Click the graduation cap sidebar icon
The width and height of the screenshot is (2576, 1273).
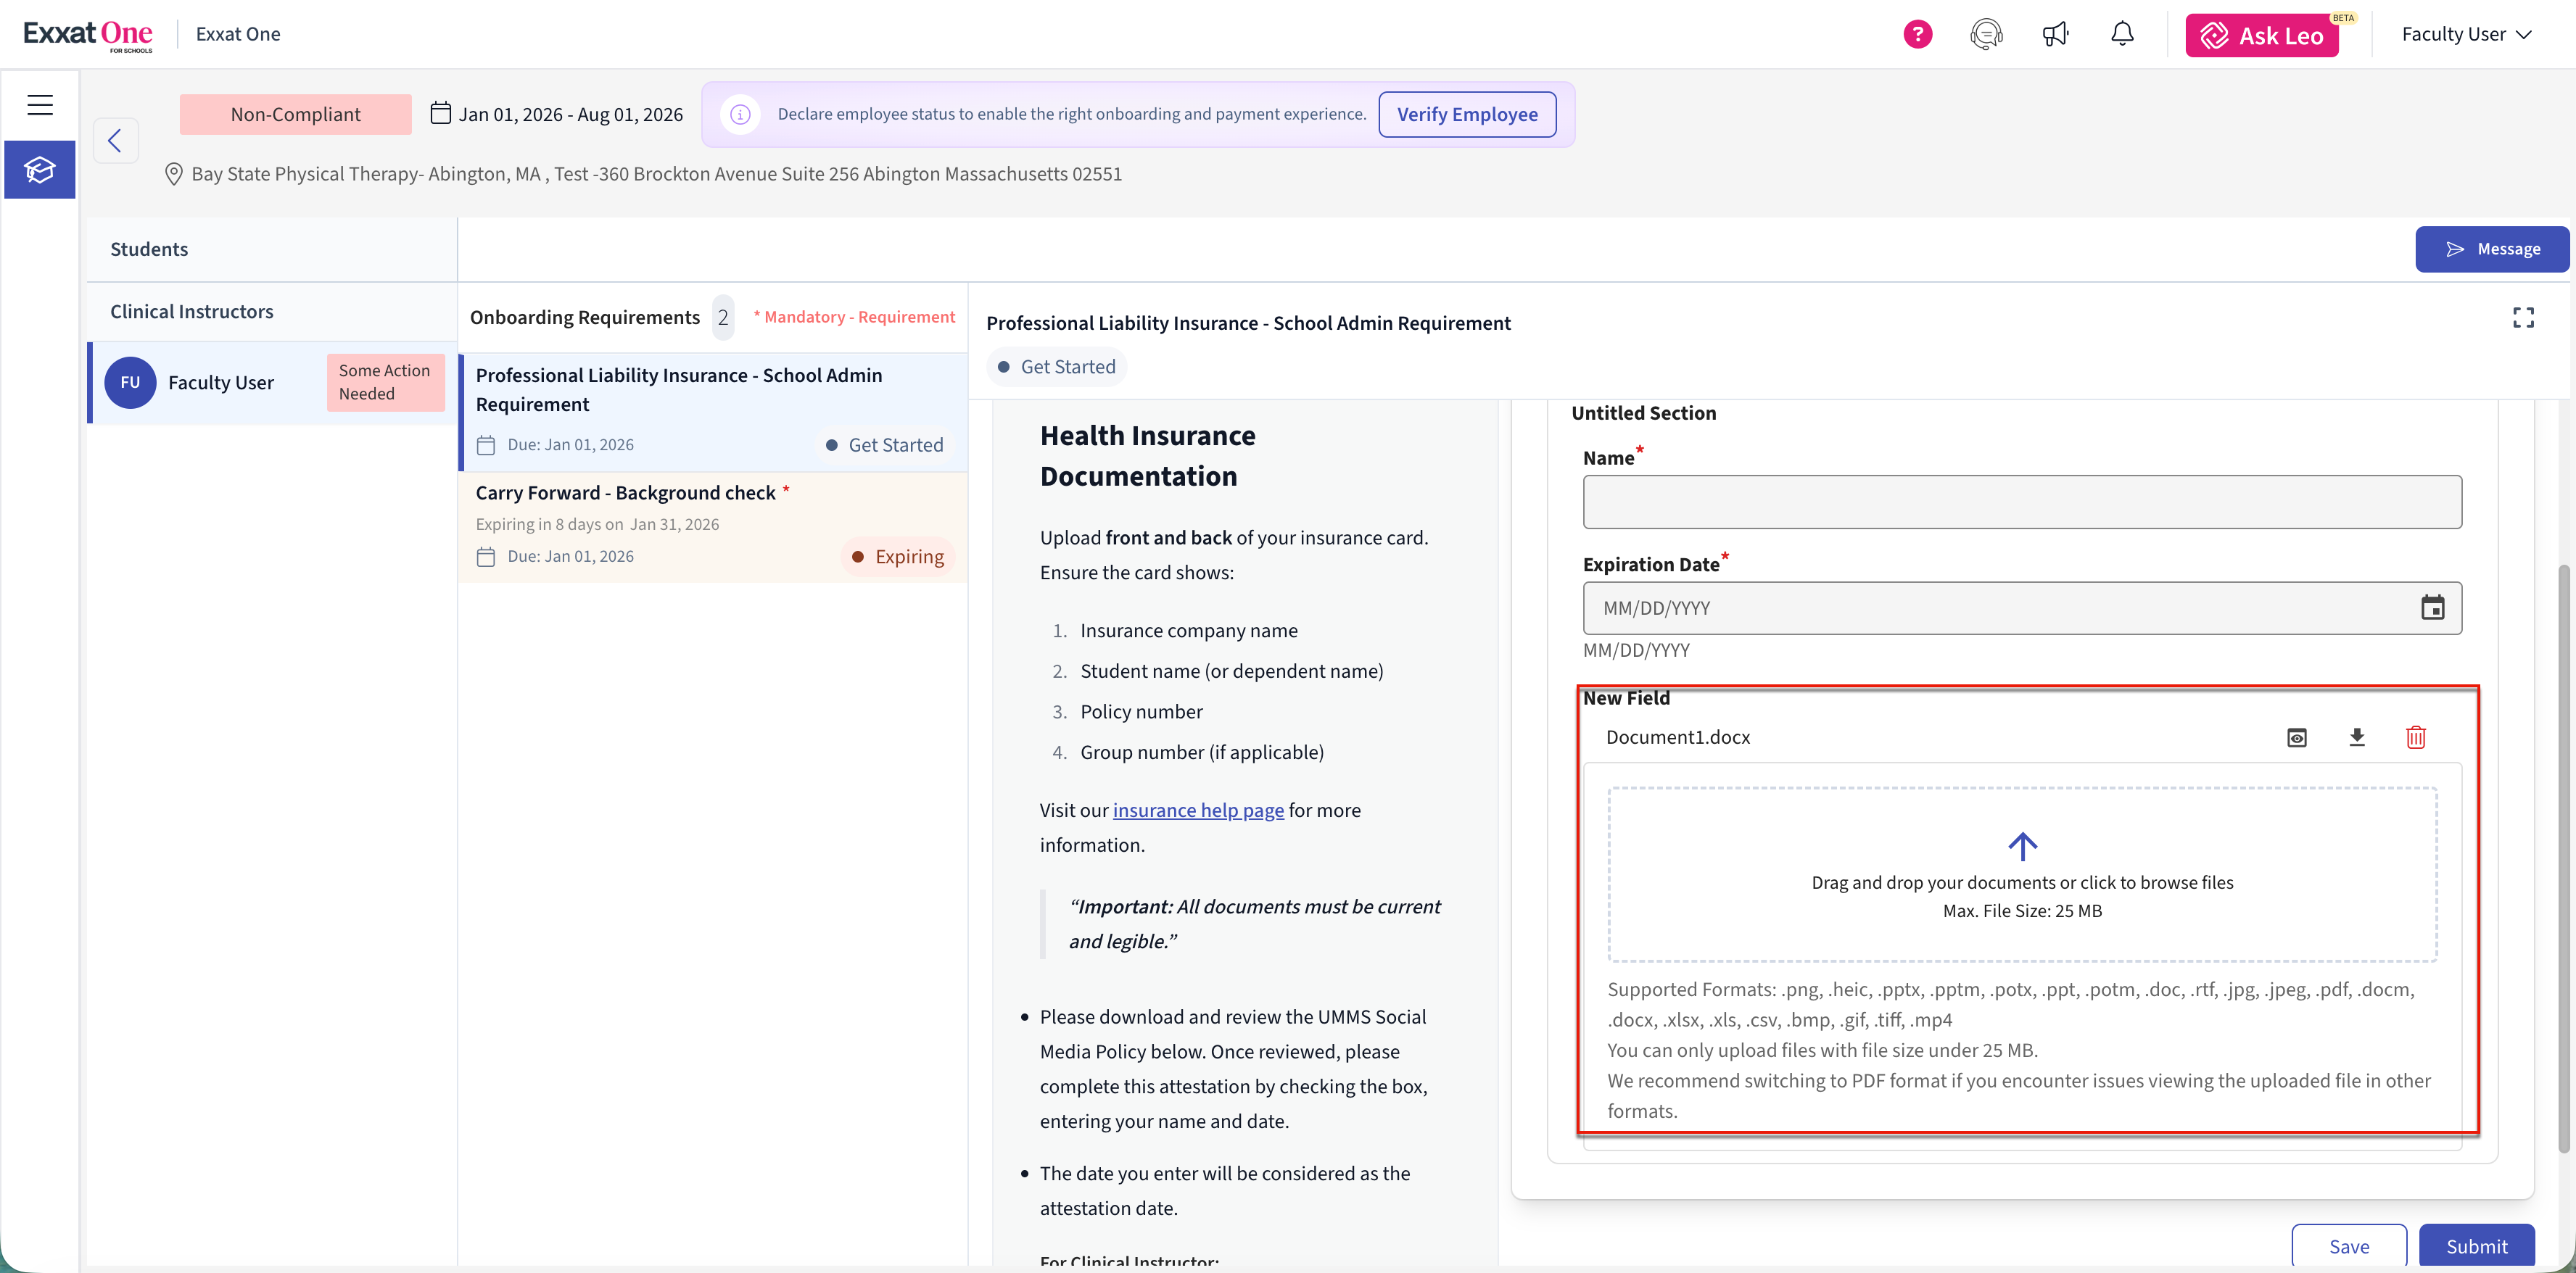click(40, 170)
